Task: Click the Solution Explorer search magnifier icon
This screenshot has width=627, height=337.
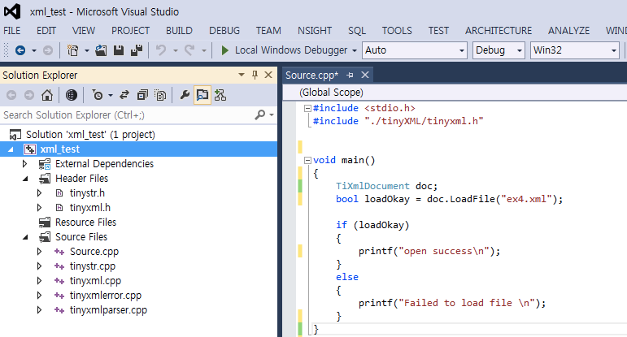Action: 260,115
